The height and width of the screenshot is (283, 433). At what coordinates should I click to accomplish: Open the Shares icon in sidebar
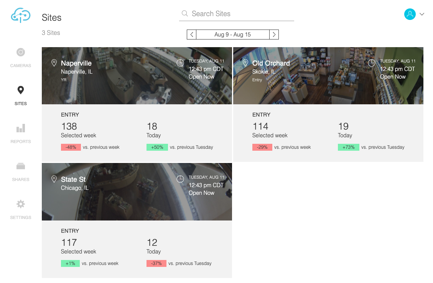coord(21,166)
